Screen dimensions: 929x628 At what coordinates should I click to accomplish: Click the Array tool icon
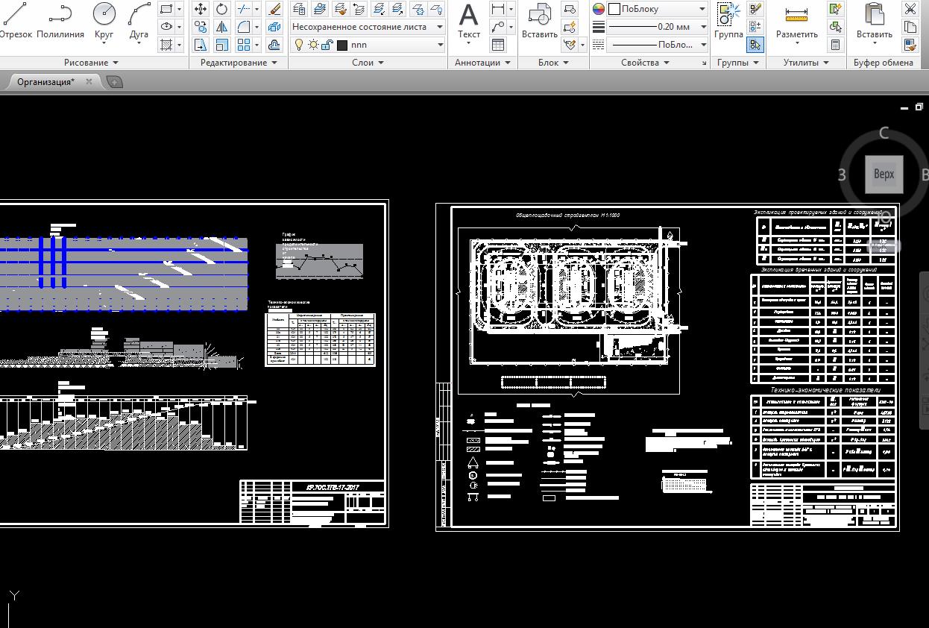tap(244, 45)
